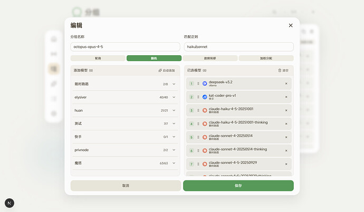364x212 pixels.
Task: Click drag handle beside claude-haiku-4-5-20251001
Action: pyautogui.click(x=198, y=110)
